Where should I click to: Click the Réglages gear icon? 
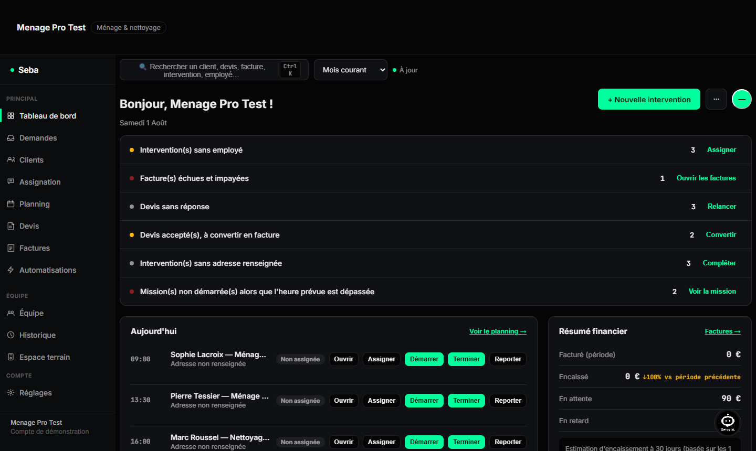[10, 393]
